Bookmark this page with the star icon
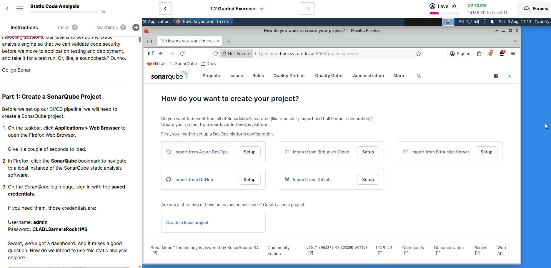This screenshot has width=551, height=268. [x=419, y=54]
